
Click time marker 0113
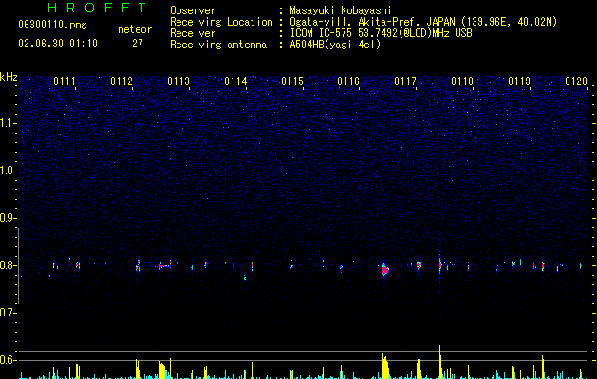point(178,81)
